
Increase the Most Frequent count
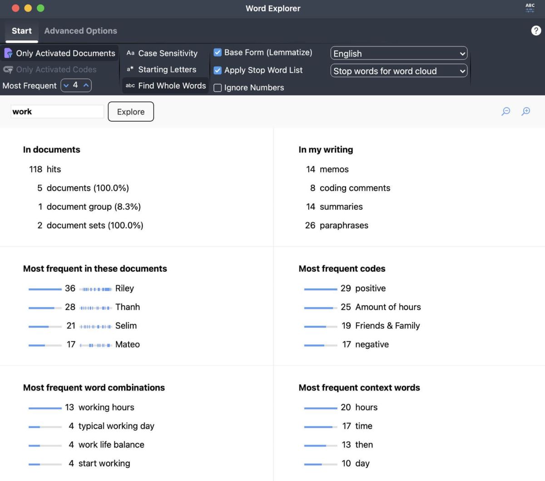[x=86, y=85]
